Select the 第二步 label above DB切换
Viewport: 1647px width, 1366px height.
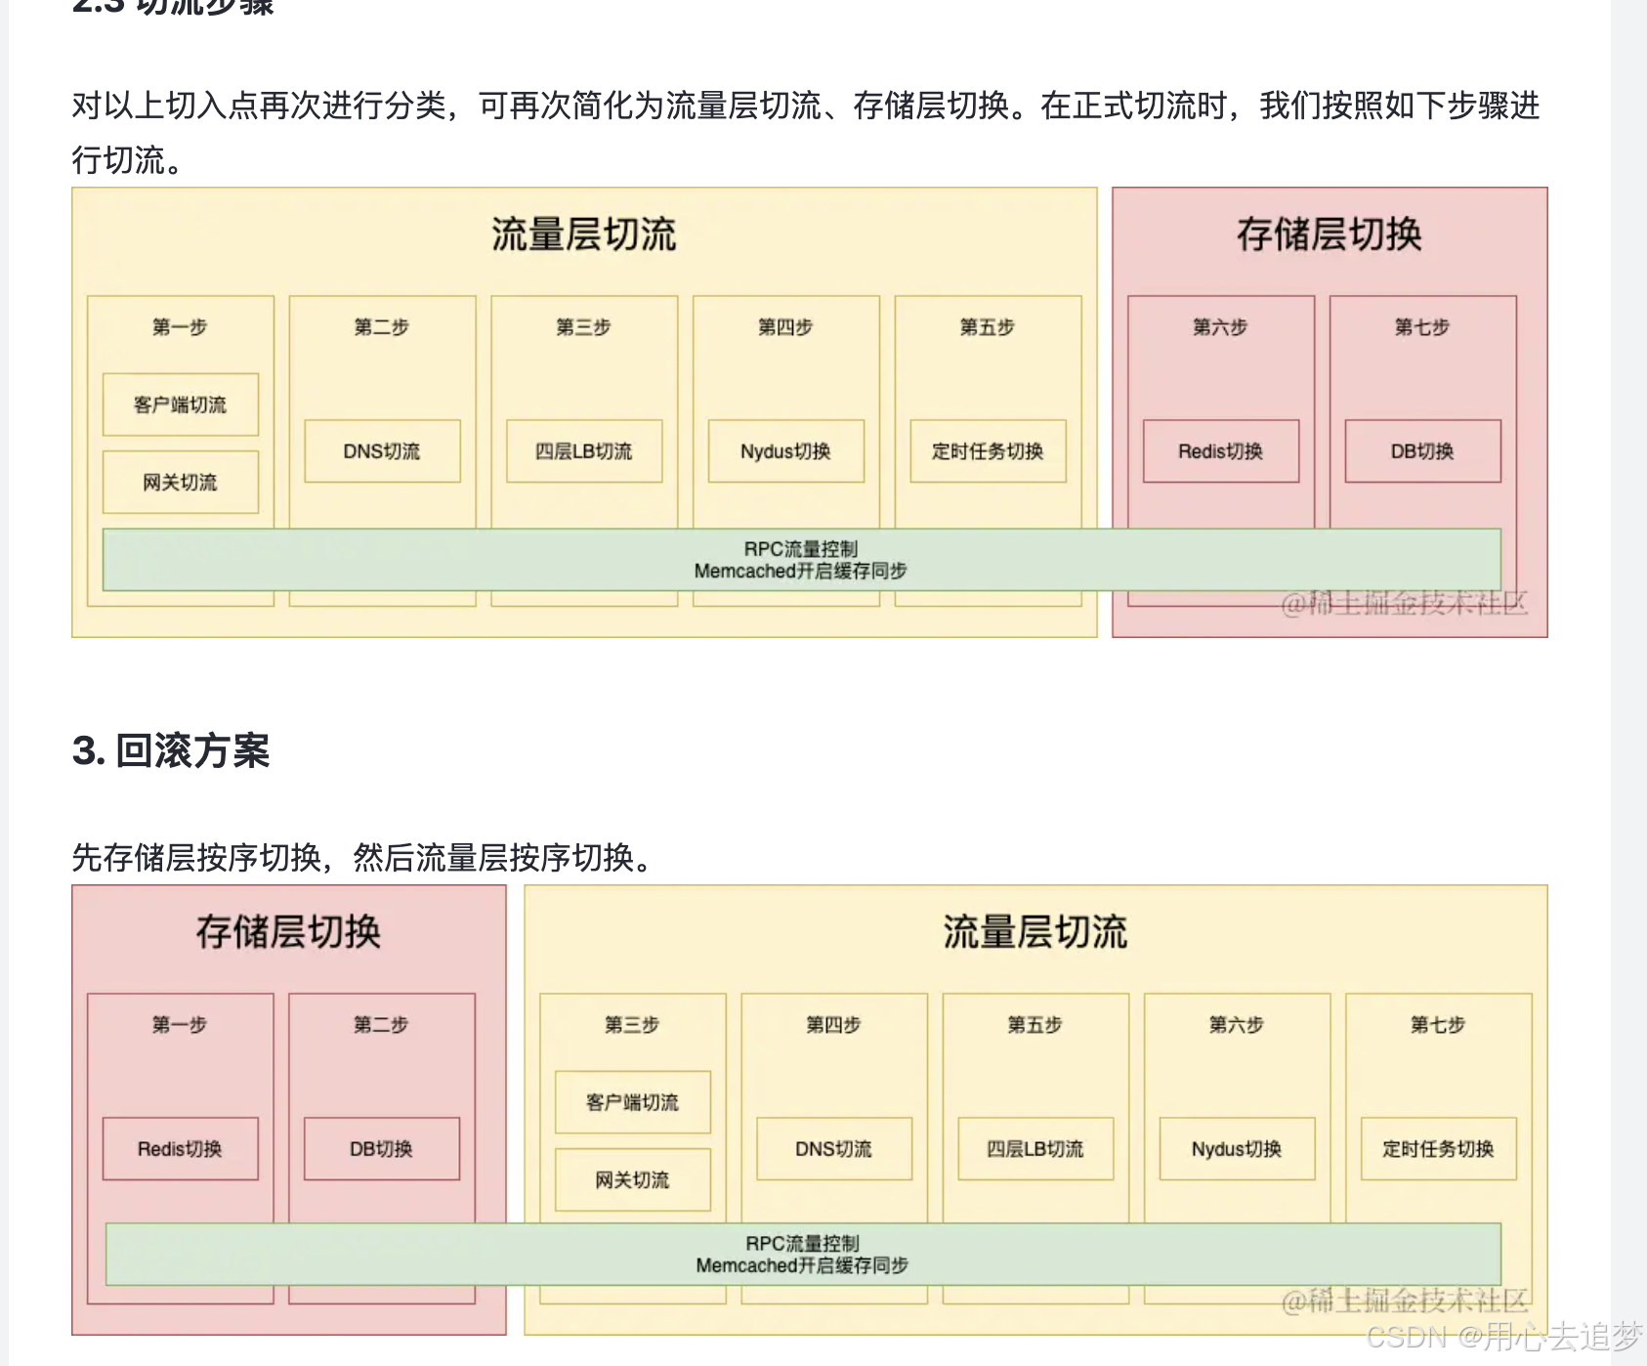tap(381, 1024)
